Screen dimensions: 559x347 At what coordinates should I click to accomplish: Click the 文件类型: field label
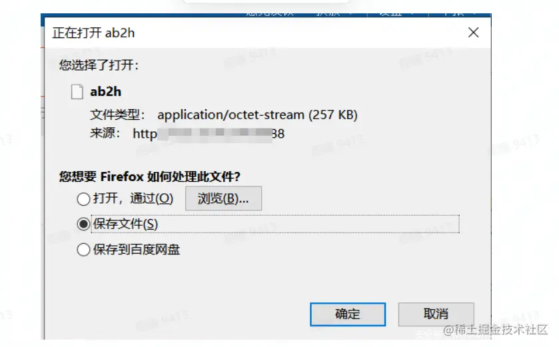pos(117,115)
